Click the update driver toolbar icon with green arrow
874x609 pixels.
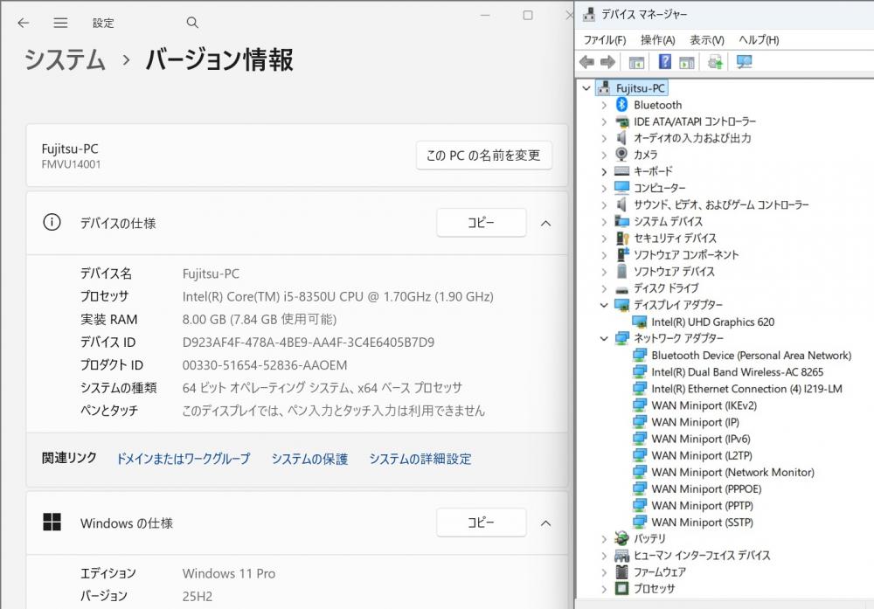pyautogui.click(x=715, y=62)
